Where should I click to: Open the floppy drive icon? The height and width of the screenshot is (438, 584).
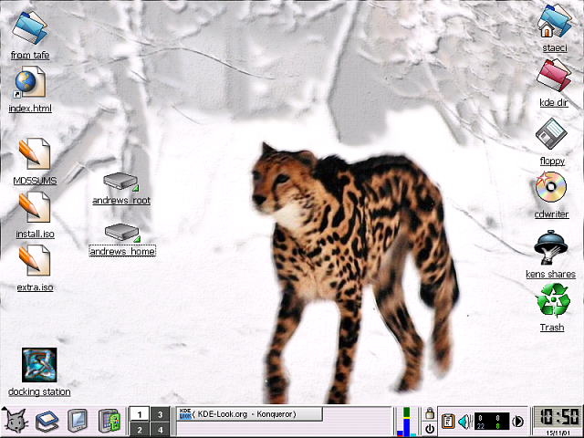(x=551, y=134)
